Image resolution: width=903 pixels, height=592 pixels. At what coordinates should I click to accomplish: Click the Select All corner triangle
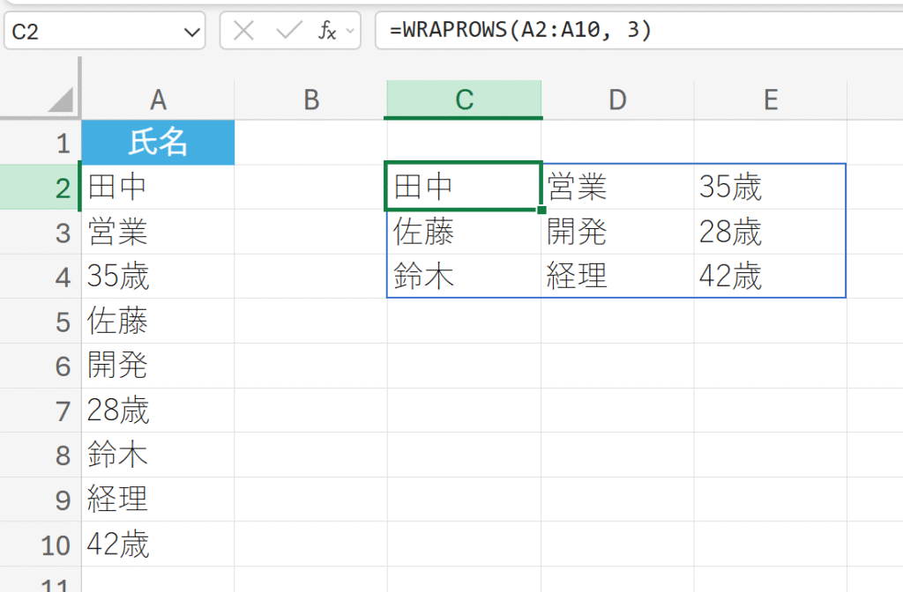click(x=60, y=100)
